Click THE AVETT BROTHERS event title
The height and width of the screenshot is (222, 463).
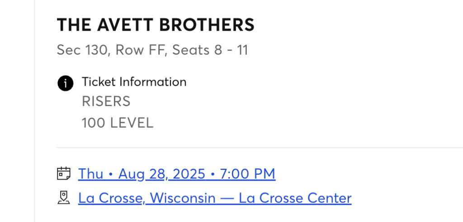pos(156,24)
